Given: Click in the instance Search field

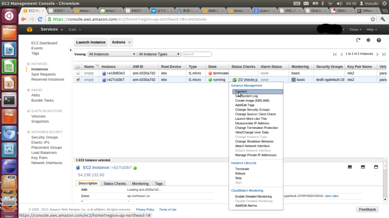Looking at the screenshot, I should pos(197,54).
